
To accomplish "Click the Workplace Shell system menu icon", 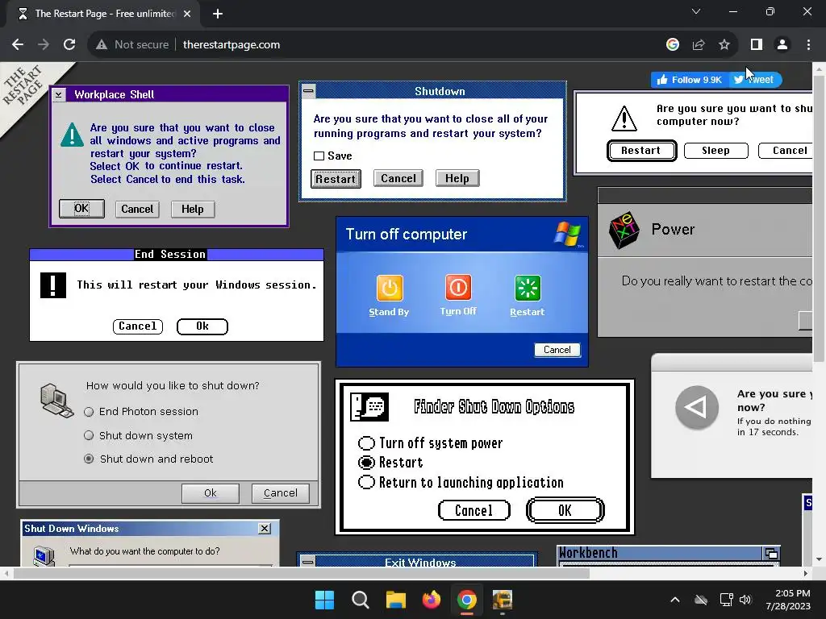I will point(58,95).
